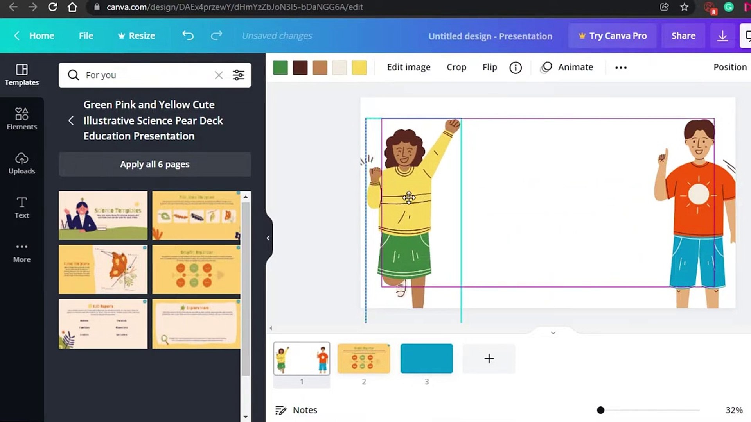Undo the last change
Image resolution: width=751 pixels, height=422 pixels.
coord(188,36)
